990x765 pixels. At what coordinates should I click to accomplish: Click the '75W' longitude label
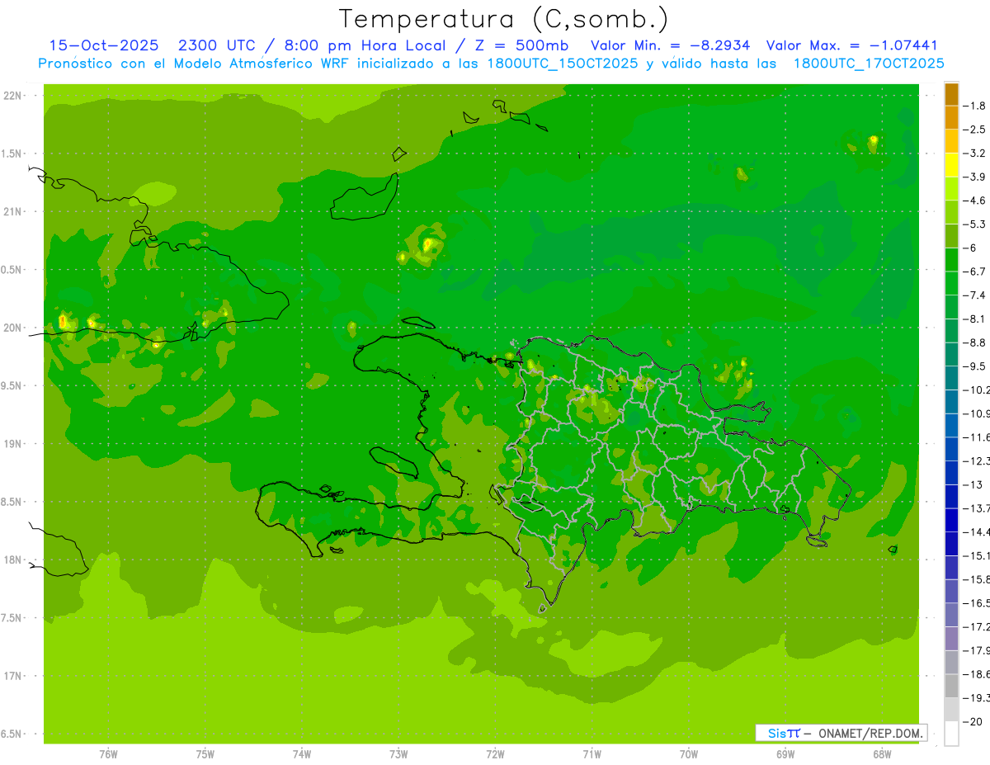[205, 754]
